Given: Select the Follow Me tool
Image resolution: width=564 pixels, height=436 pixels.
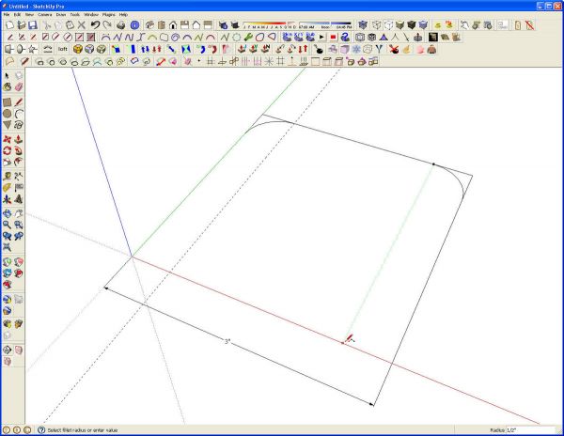Looking at the screenshot, I should pyautogui.click(x=19, y=151).
